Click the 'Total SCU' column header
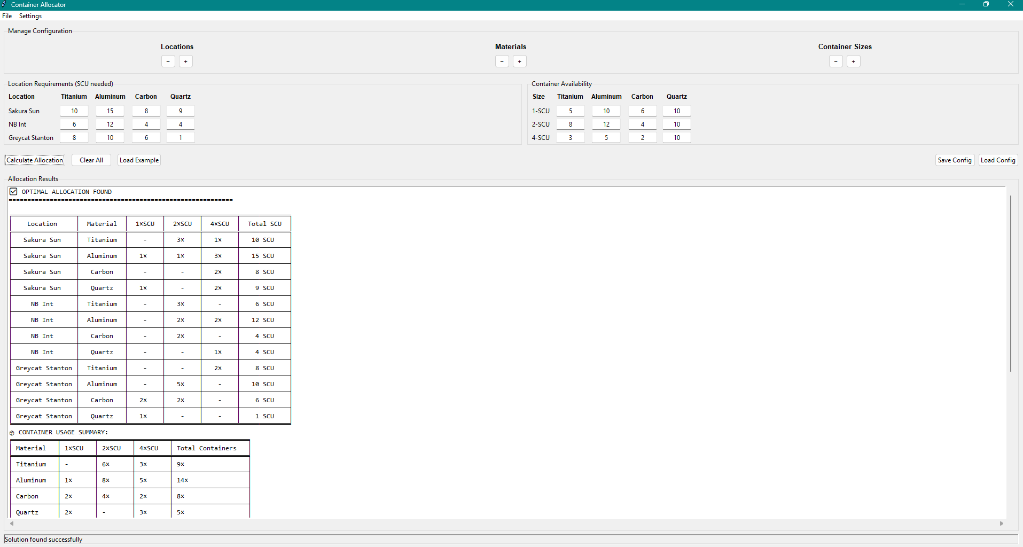This screenshot has height=547, width=1023. pyautogui.click(x=264, y=224)
